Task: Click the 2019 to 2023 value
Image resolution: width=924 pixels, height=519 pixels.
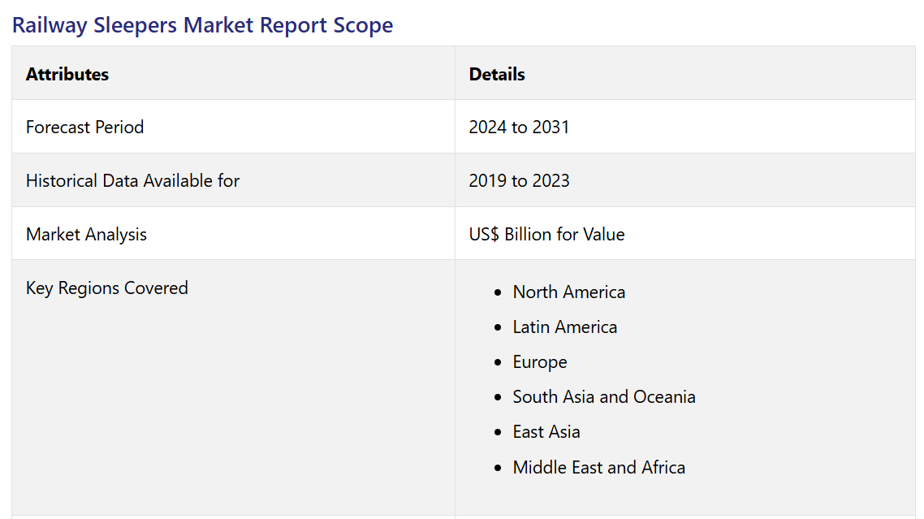Action: pos(519,180)
